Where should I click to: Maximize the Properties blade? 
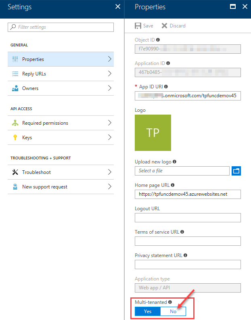pos(232,7)
